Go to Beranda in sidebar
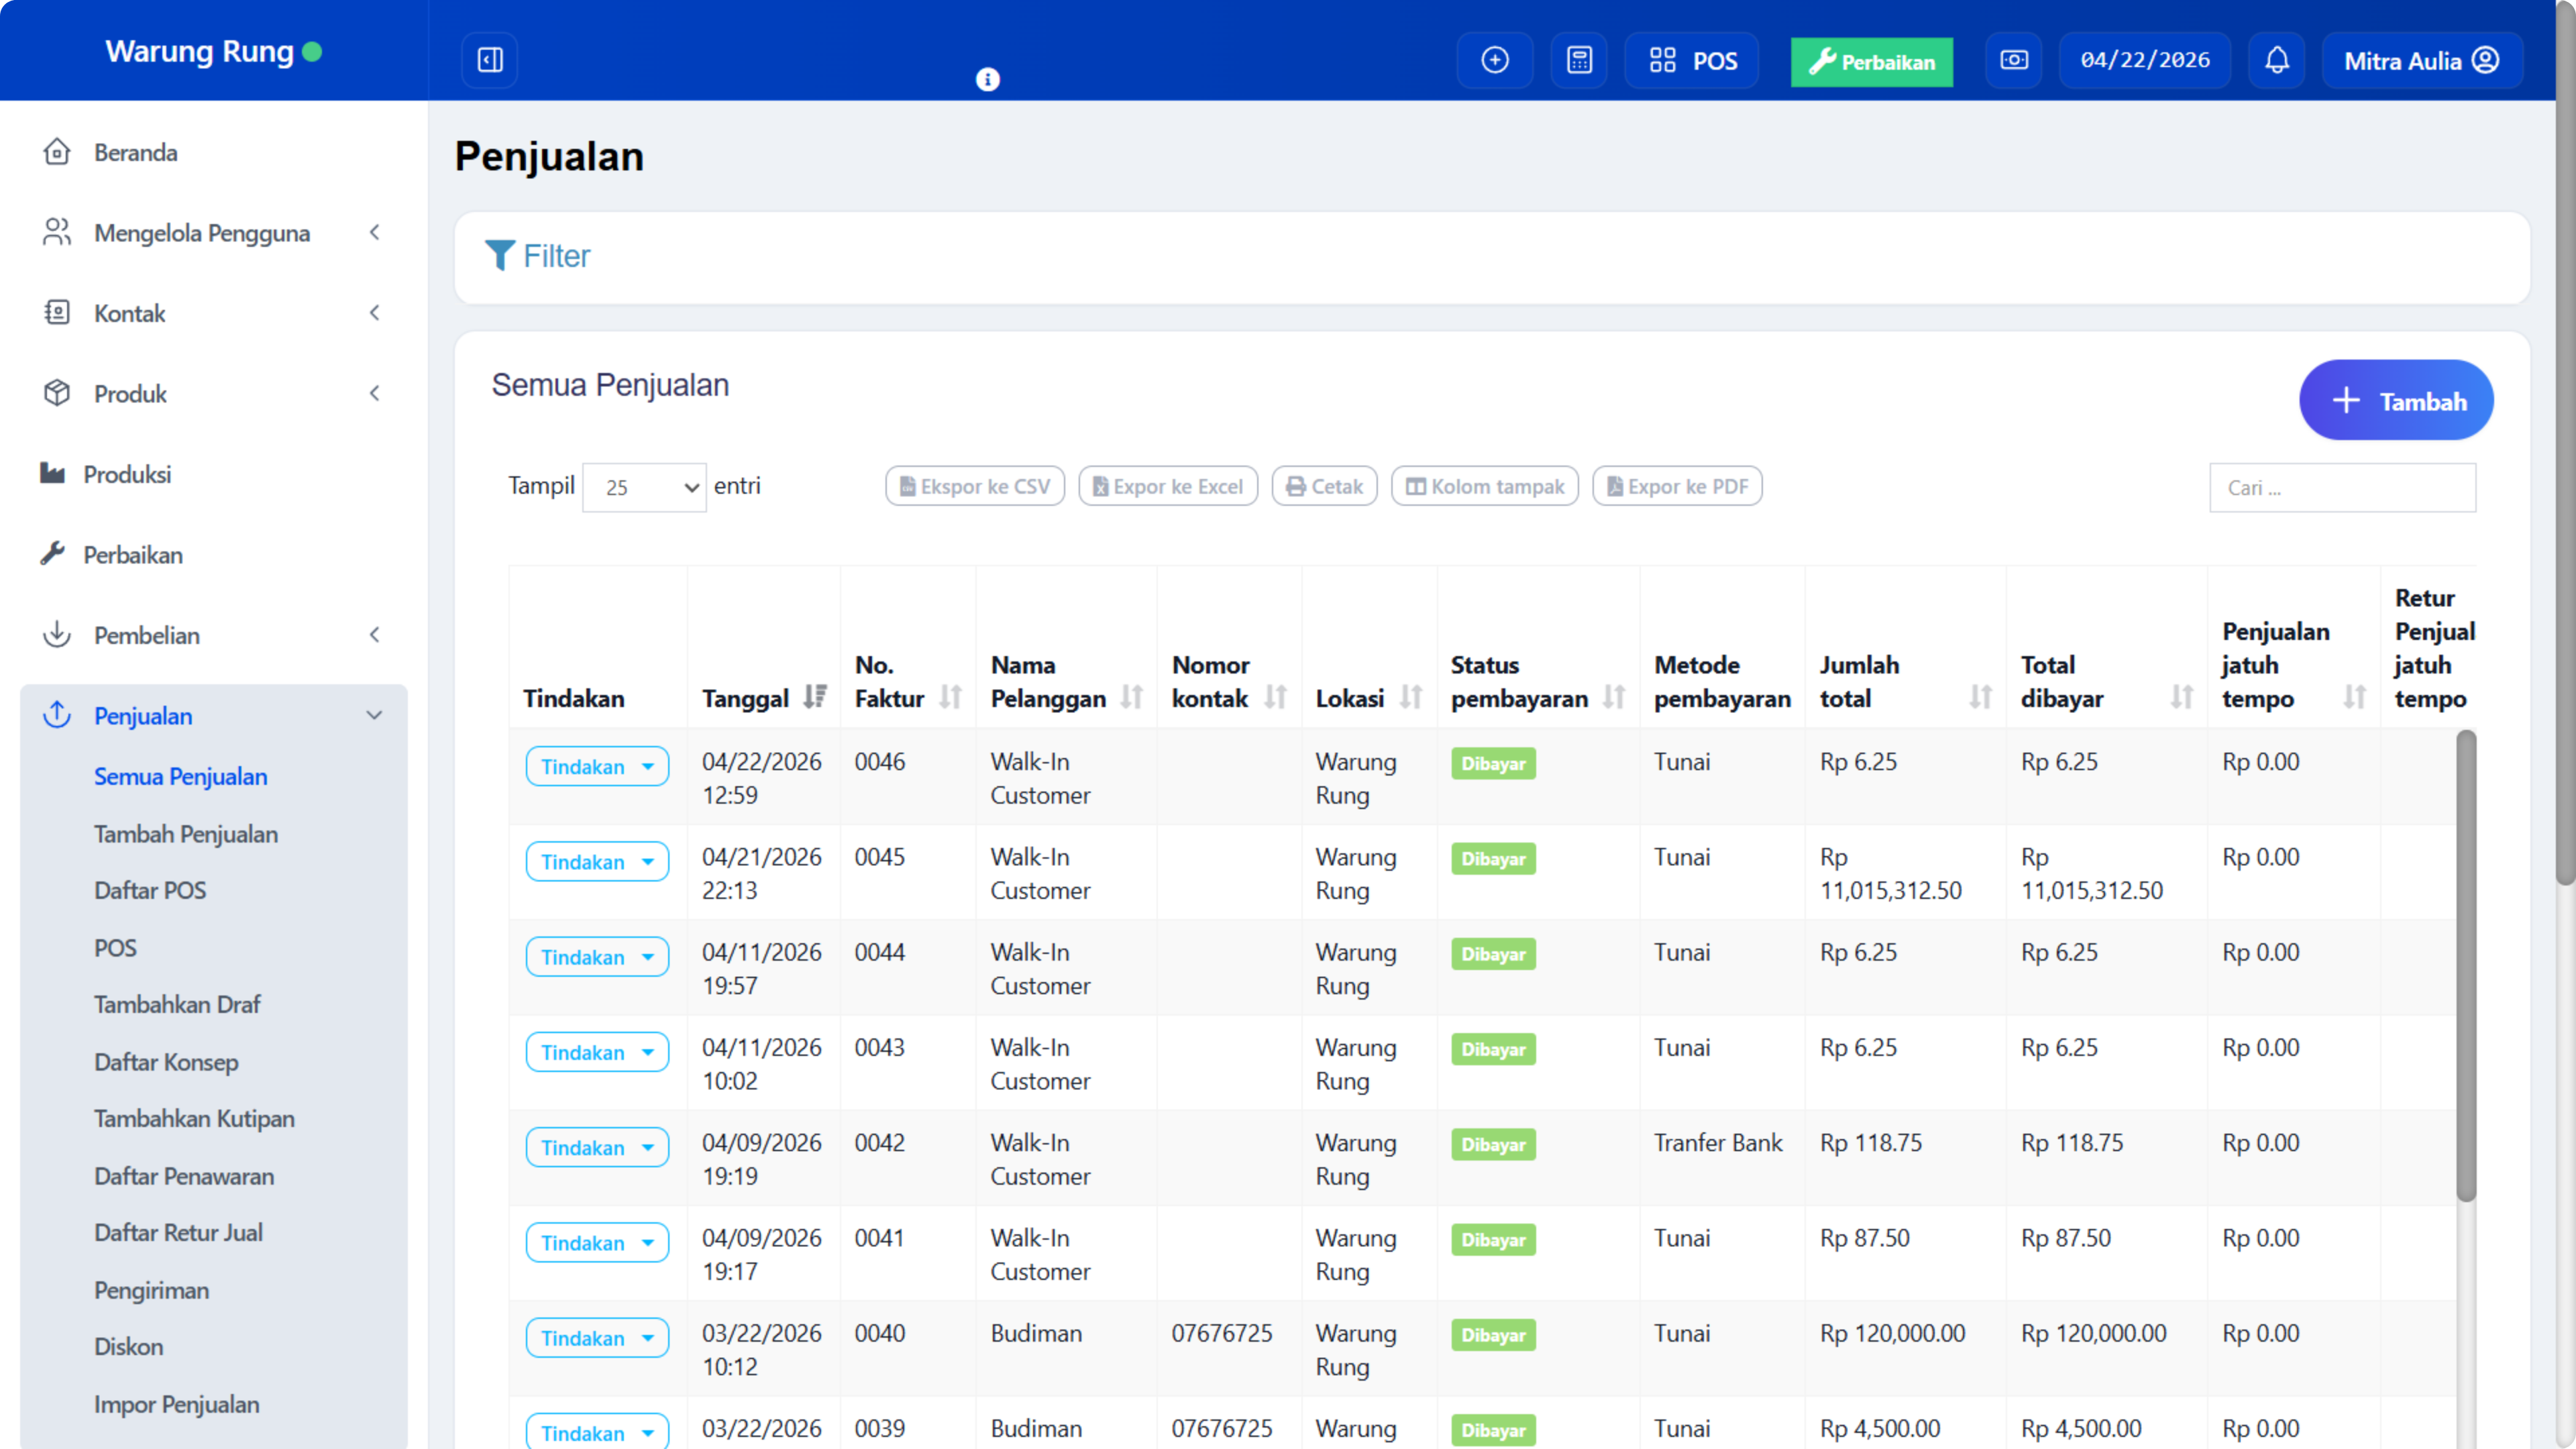2576x1449 pixels. 135,153
